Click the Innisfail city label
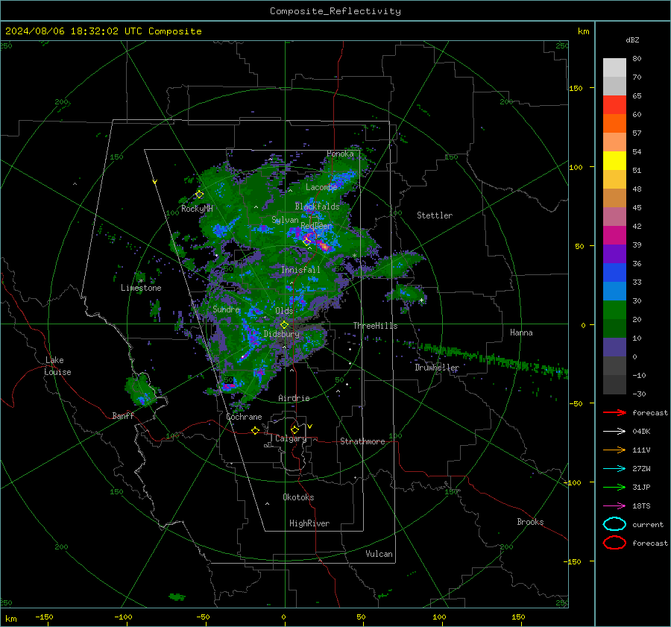671x627 pixels. pos(300,270)
